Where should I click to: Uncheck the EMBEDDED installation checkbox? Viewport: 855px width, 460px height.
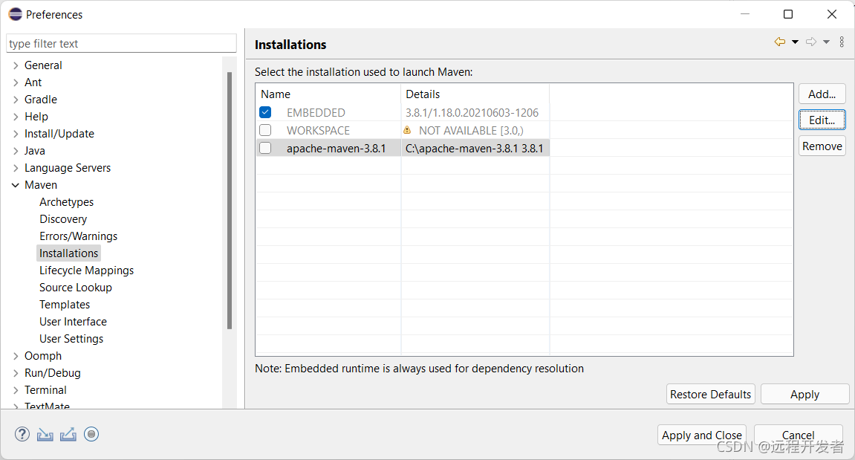coord(265,112)
